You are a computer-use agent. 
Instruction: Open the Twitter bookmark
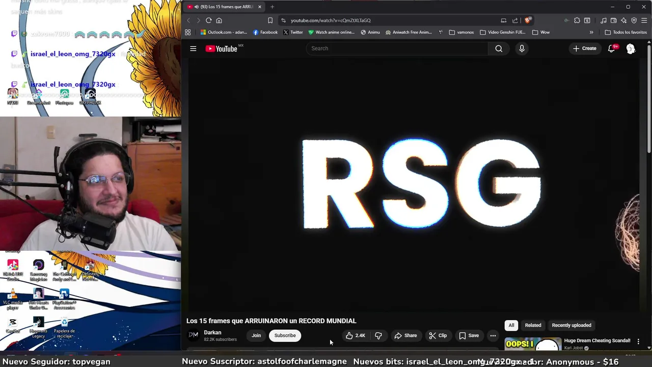pos(293,32)
